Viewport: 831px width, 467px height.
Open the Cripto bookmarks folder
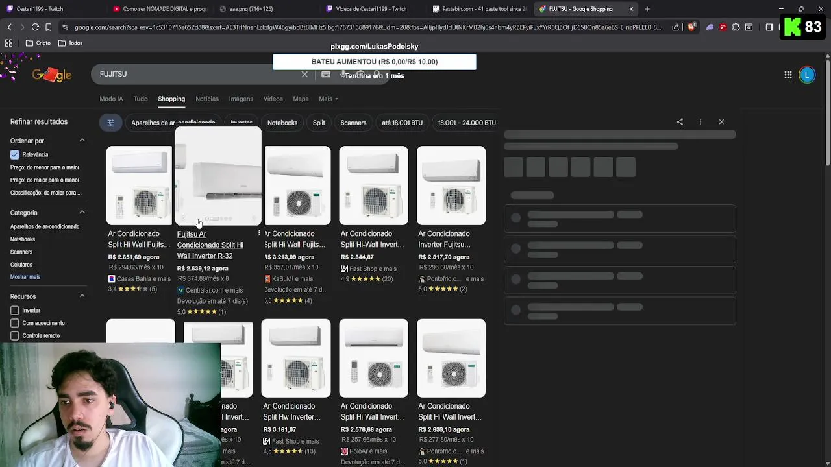[38, 43]
